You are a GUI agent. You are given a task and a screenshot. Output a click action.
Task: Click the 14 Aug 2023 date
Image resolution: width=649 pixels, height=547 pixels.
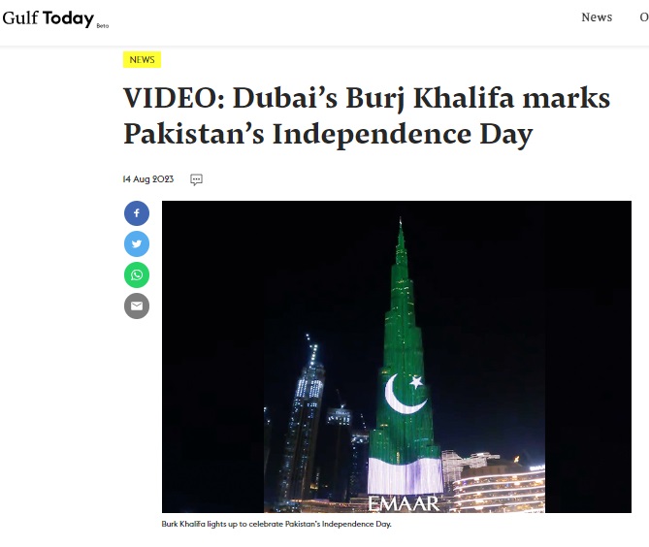(148, 179)
